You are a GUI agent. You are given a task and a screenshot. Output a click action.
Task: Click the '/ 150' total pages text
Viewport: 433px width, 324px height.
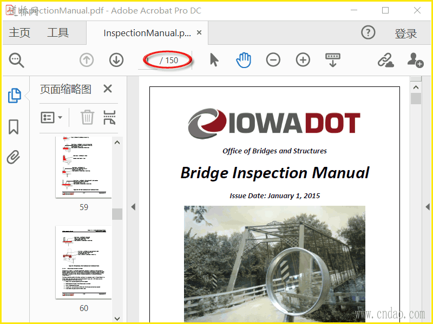pos(169,60)
